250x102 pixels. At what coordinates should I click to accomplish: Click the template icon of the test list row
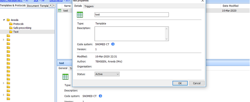coord(60,11)
